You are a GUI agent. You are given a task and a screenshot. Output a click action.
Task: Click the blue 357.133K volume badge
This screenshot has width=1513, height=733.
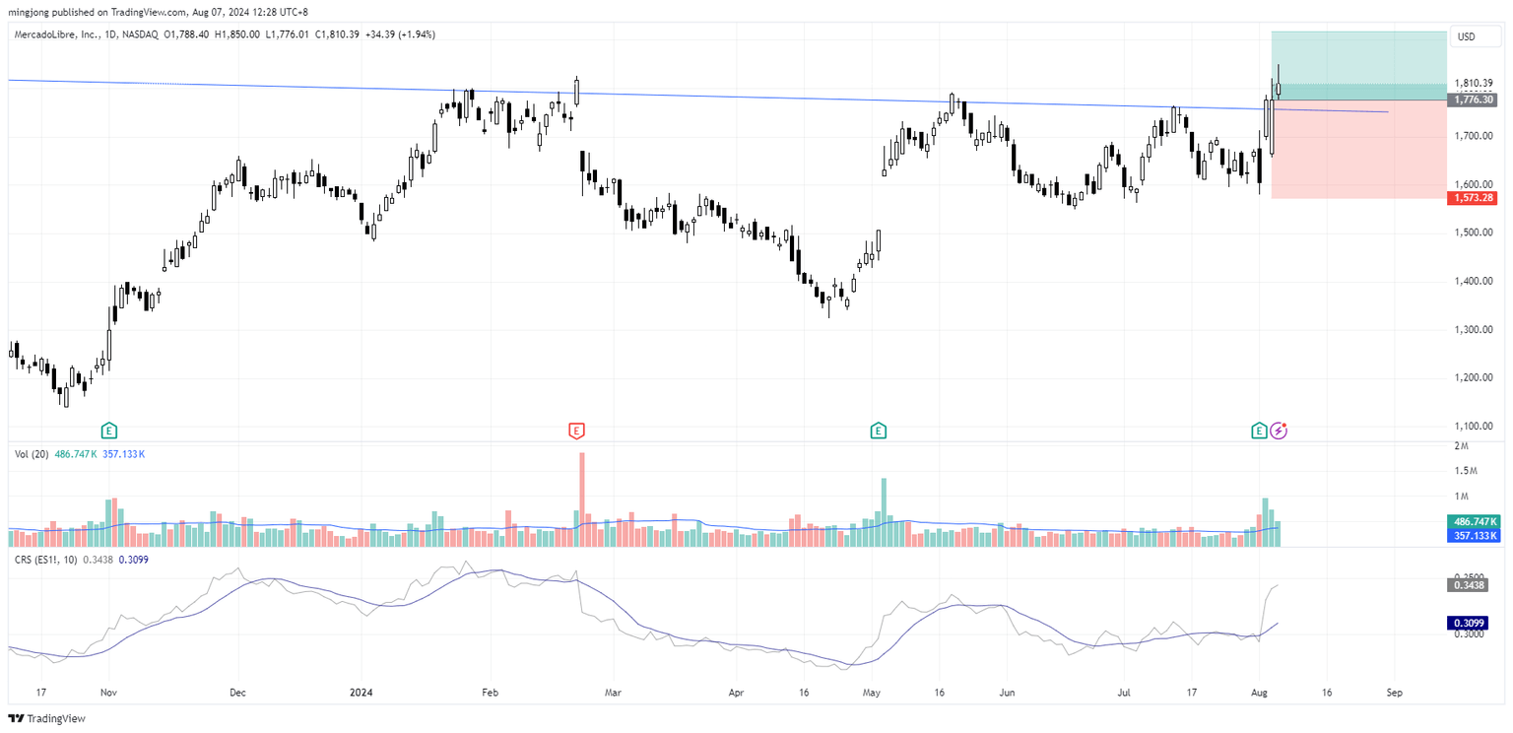click(x=1473, y=533)
